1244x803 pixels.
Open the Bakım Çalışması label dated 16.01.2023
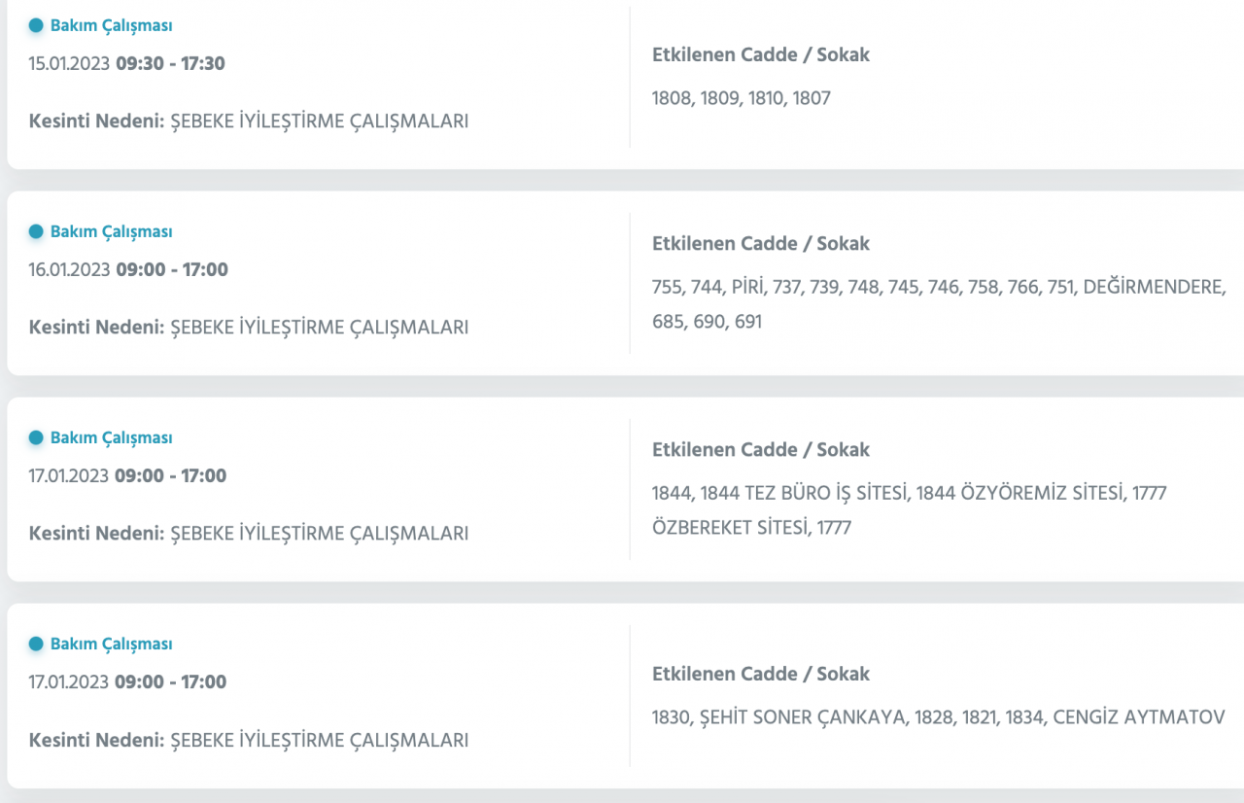point(111,231)
